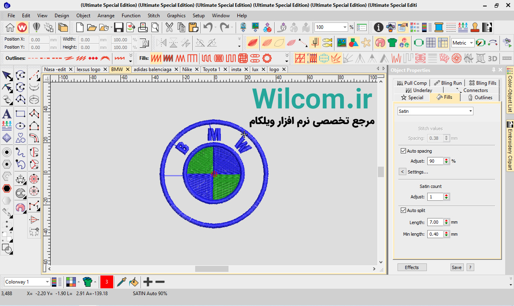
Task: Toggle TrueView with the green T-shirt icon
Action: [x=392, y=42]
